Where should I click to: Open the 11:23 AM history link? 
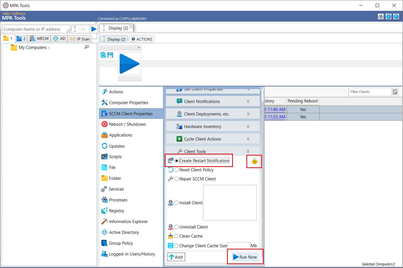point(275,117)
